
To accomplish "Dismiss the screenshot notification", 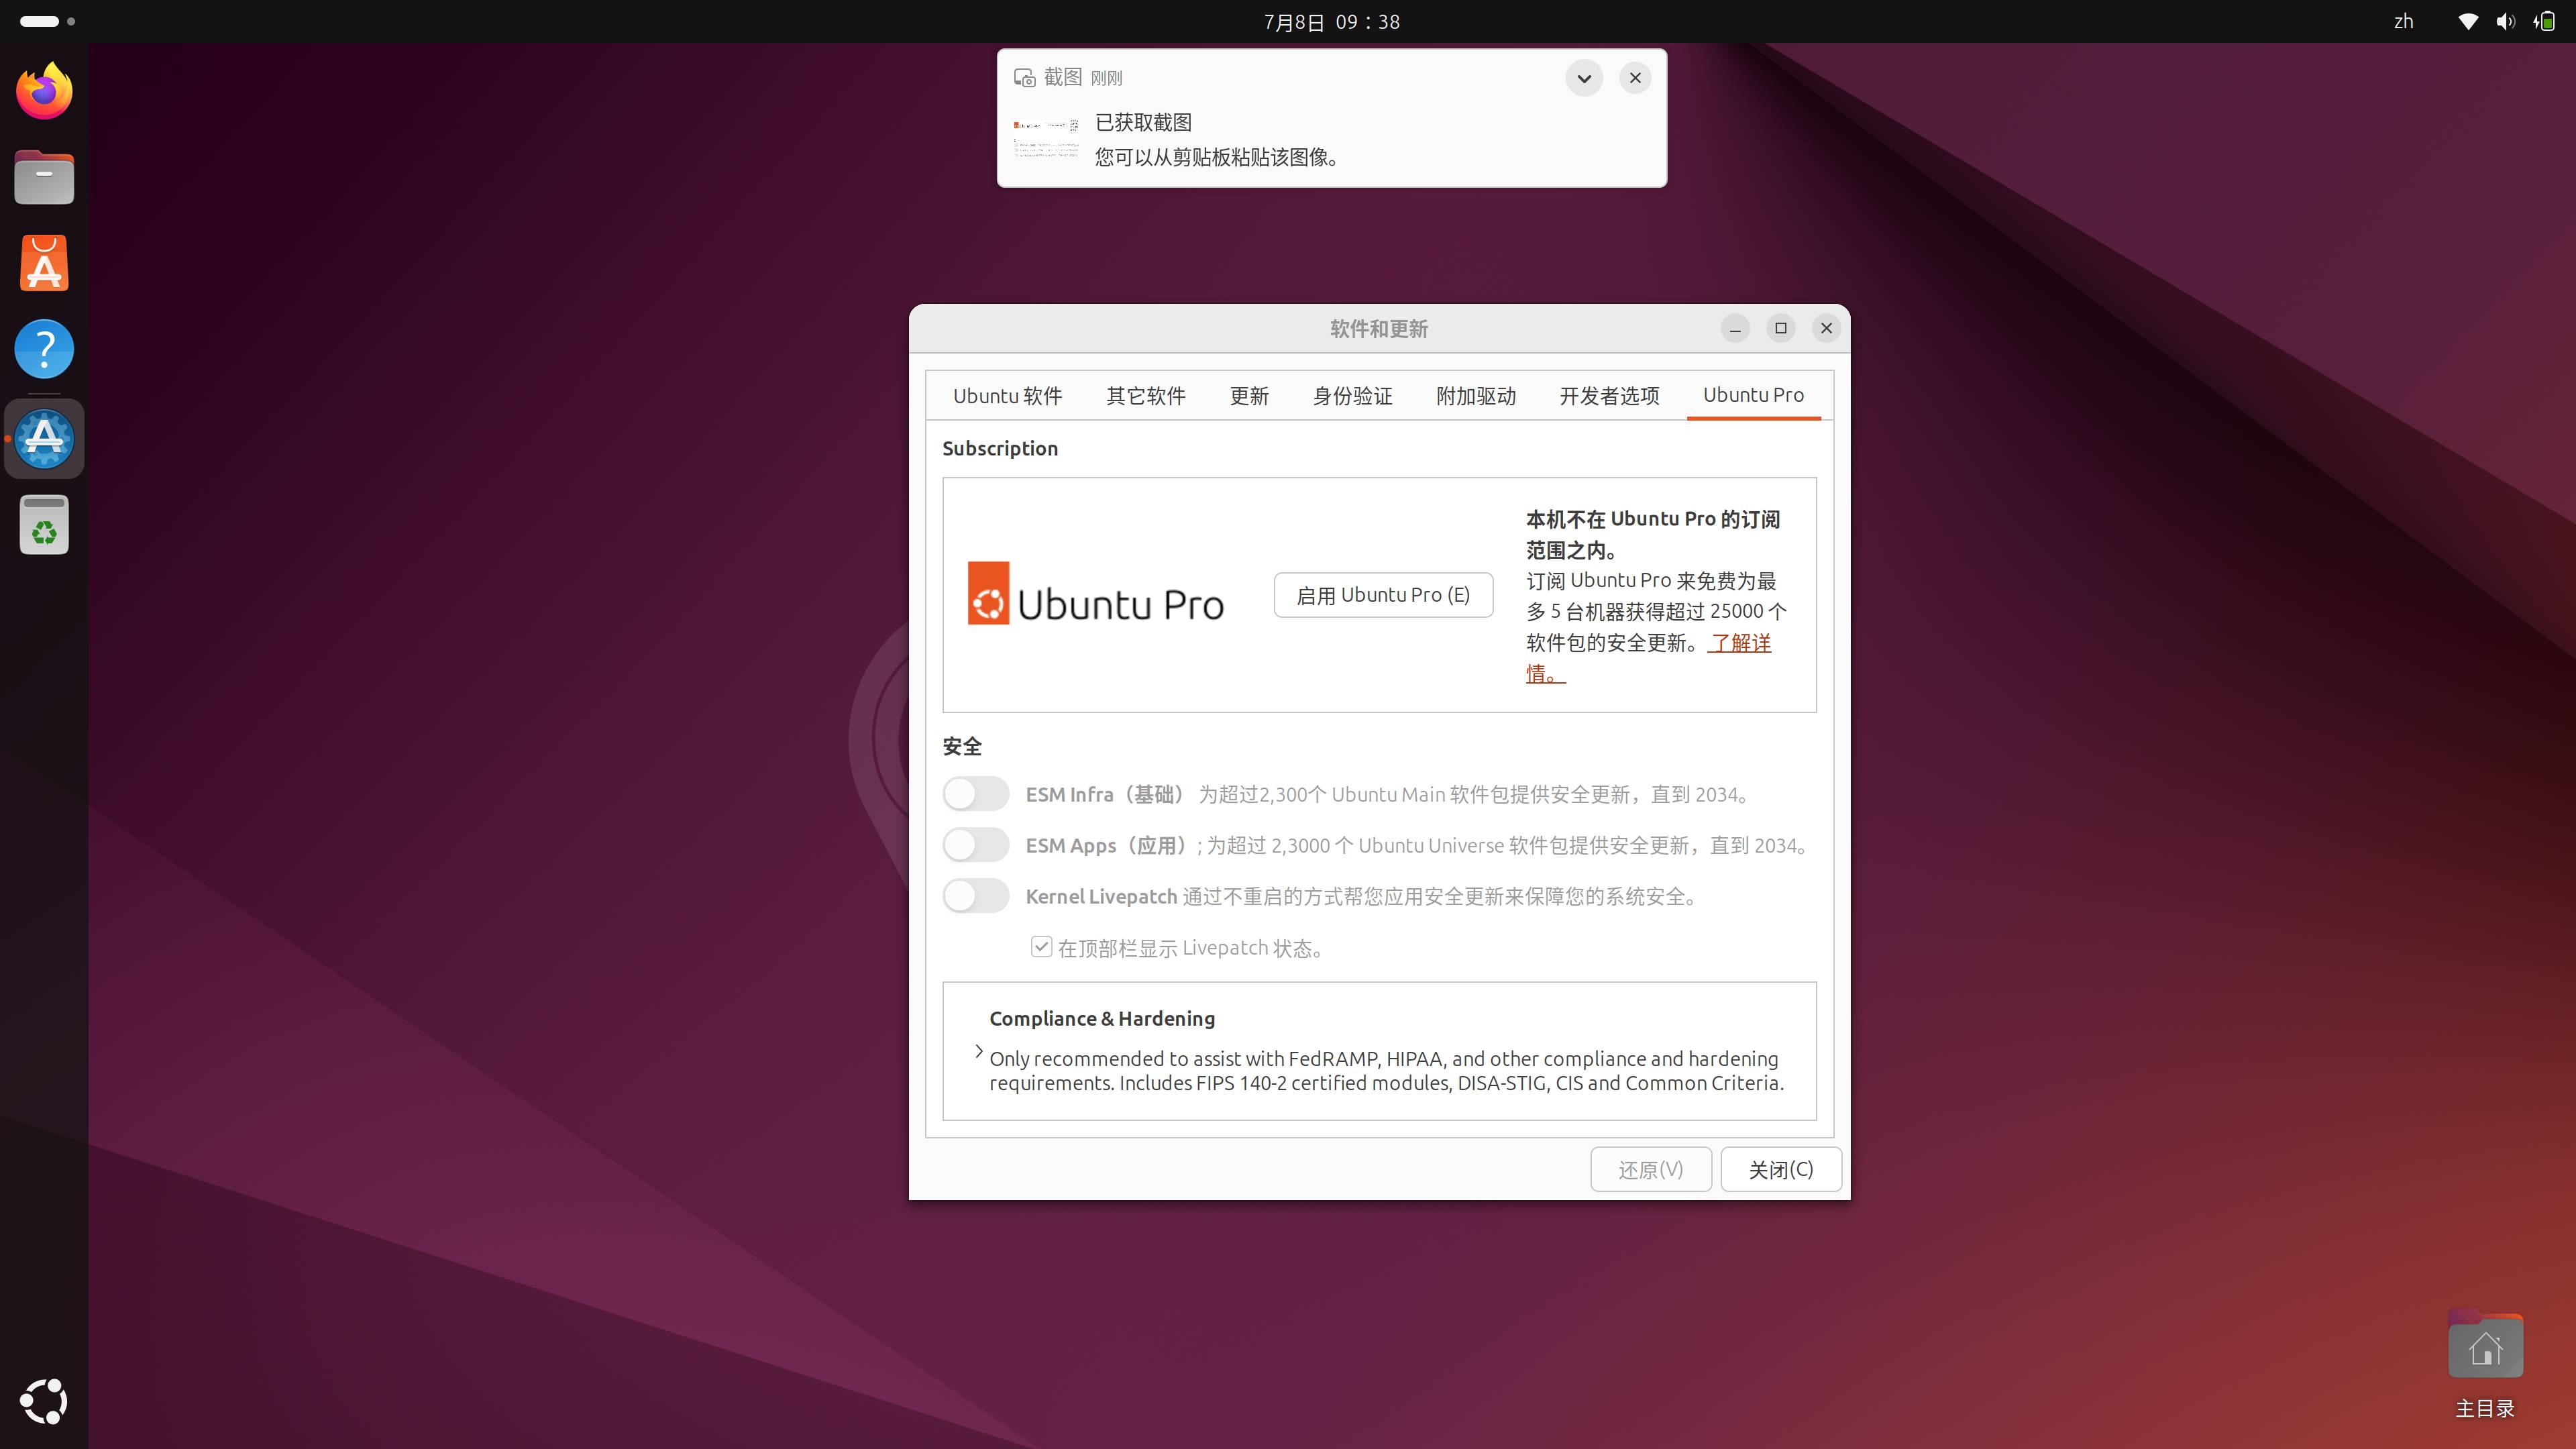I will tap(1635, 78).
